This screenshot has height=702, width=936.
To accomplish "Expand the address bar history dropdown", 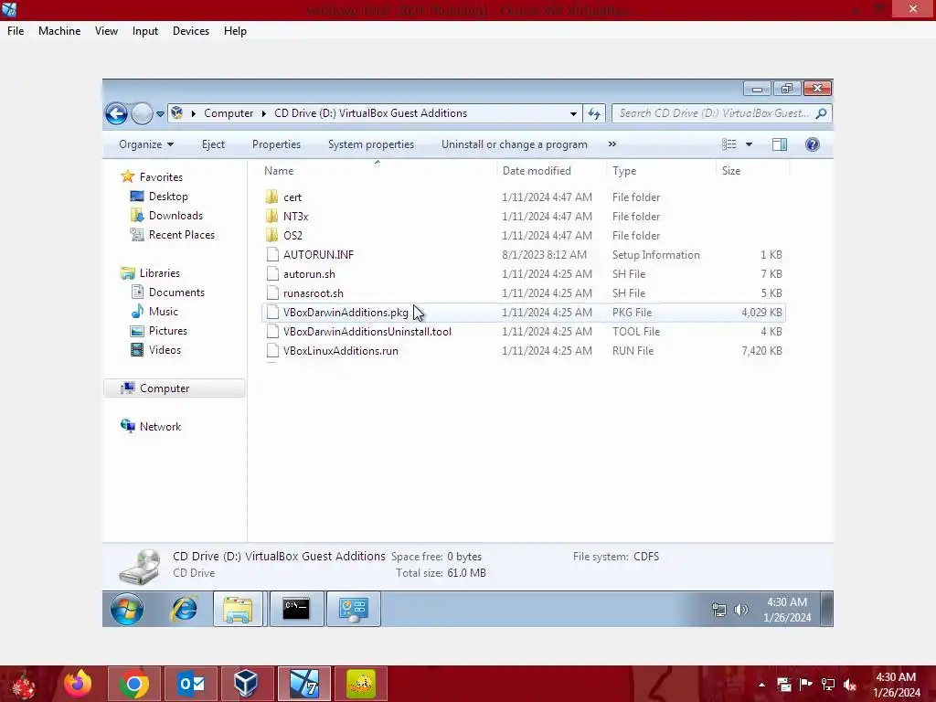I will pos(573,113).
